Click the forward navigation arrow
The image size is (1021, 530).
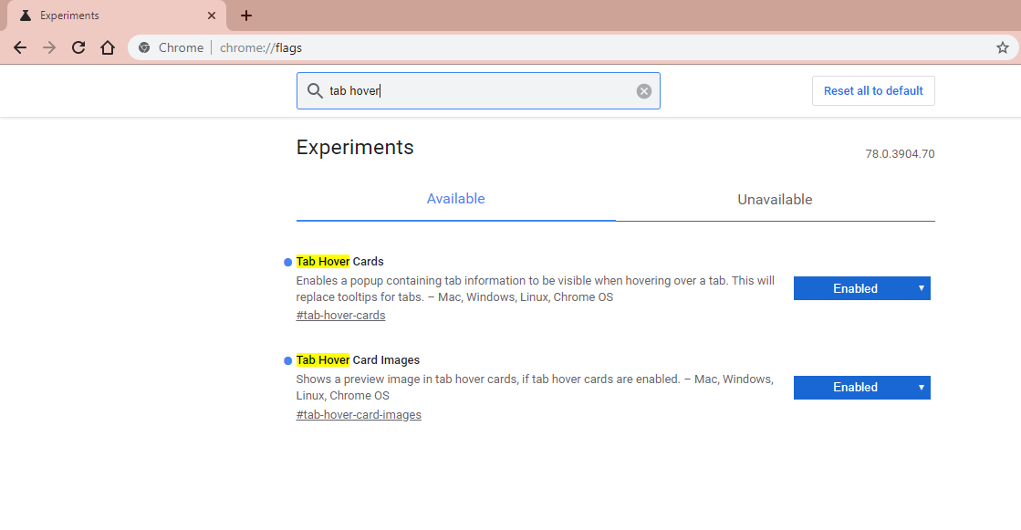[49, 47]
